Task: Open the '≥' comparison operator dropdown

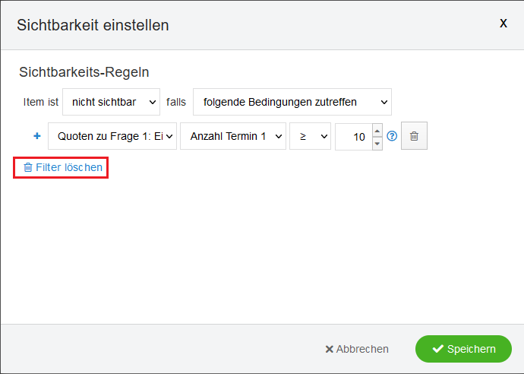Action: 310,136
